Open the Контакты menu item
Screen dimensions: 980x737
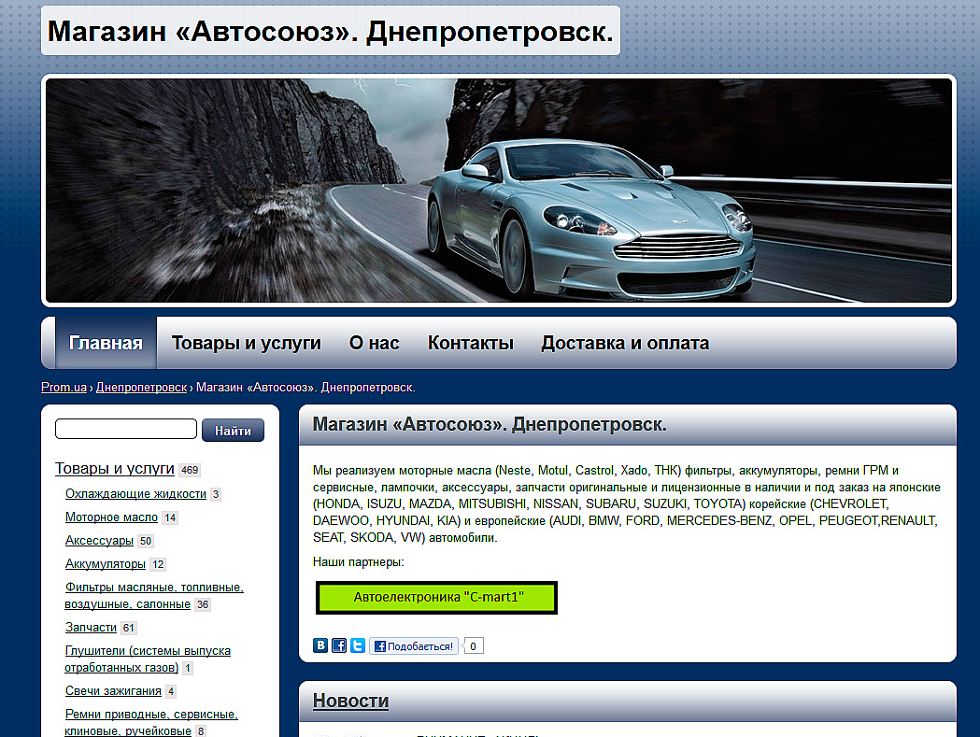(470, 343)
